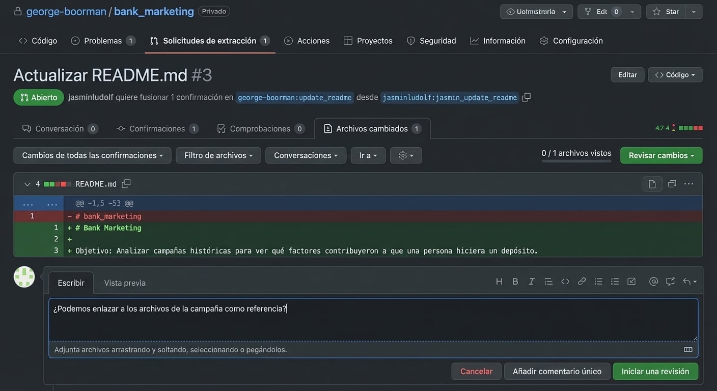Insert a numbered list
This screenshot has width=717, height=391.
pyautogui.click(x=615, y=282)
